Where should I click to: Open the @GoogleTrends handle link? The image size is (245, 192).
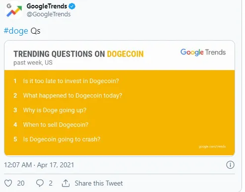click(49, 14)
